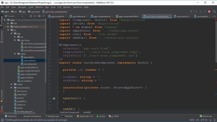Click CarsFormComponent in editor breadcrumb
This screenshot has width=217, height=122.
(69, 112)
